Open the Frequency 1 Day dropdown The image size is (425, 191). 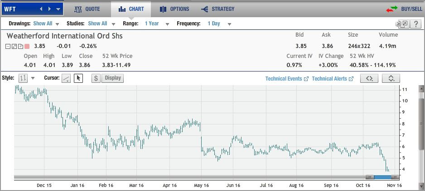point(219,24)
